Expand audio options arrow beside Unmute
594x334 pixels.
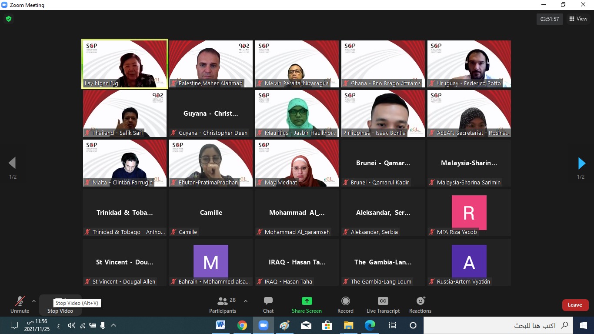click(x=34, y=301)
